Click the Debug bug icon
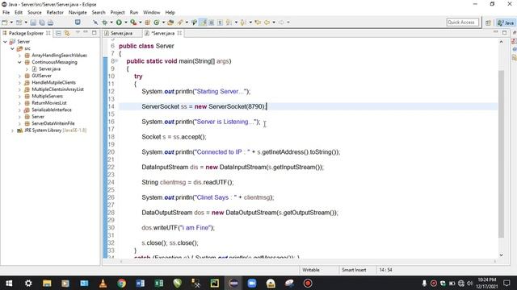Image resolution: width=517 pixels, height=290 pixels. [104, 23]
